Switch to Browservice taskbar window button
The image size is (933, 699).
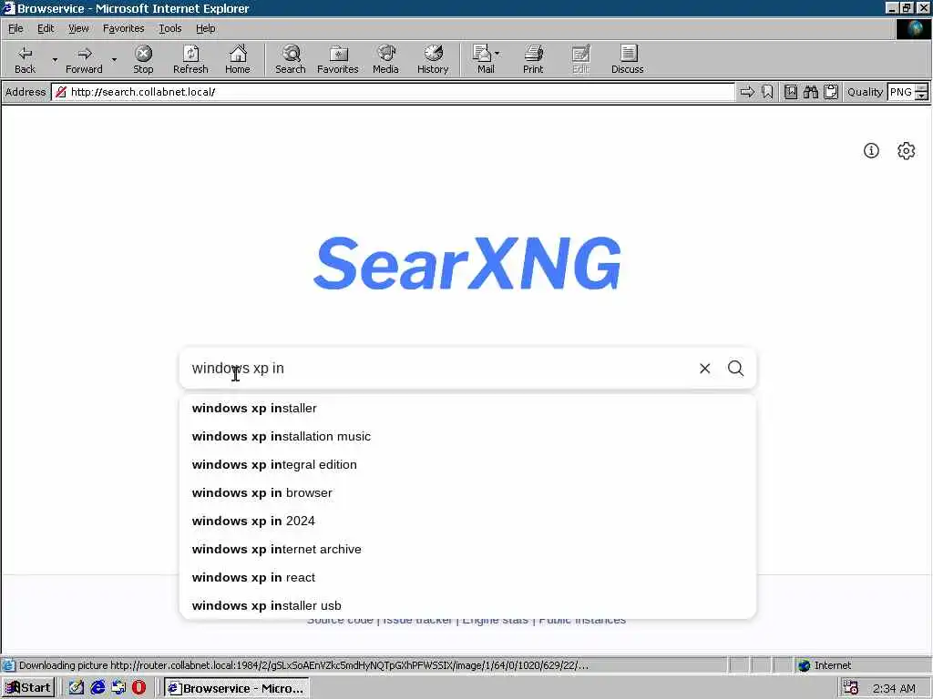click(x=237, y=688)
